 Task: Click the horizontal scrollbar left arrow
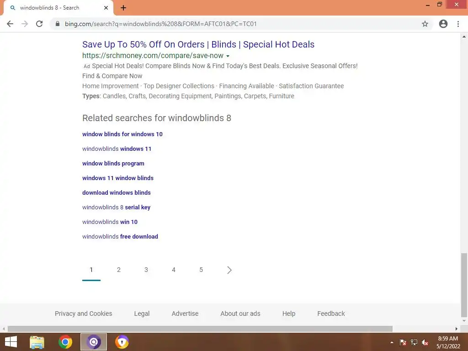coord(4,329)
